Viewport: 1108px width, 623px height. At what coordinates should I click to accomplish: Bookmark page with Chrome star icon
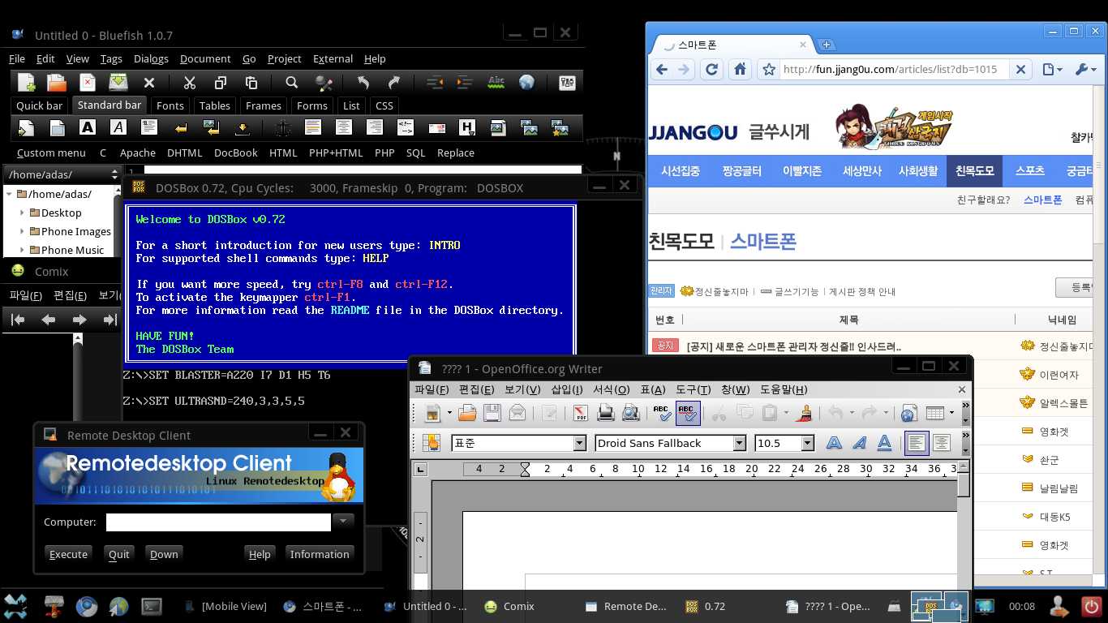point(769,70)
